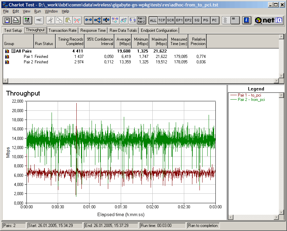Screen dimensions: 287x231
Task: Click the Relative Precision column header
Action: (x=198, y=41)
